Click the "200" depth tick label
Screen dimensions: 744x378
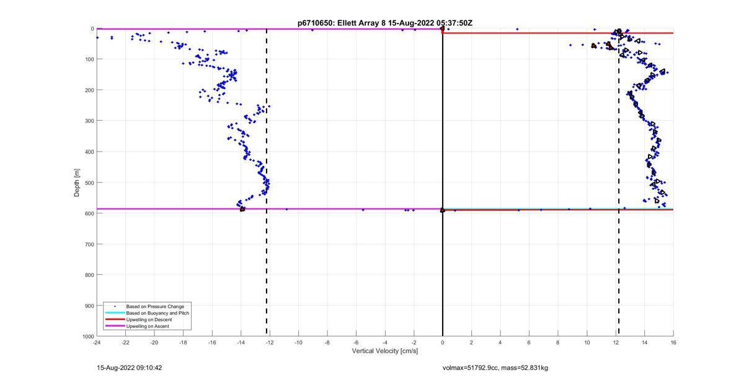coord(89,90)
